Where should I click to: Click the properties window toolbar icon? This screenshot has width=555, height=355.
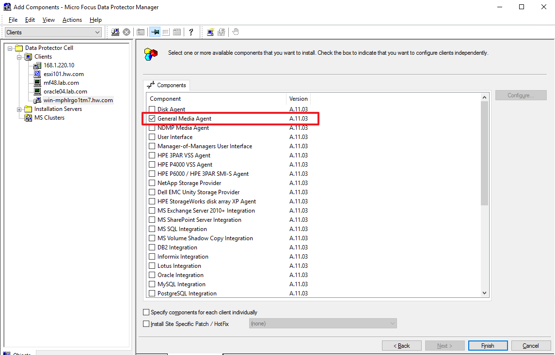[141, 32]
